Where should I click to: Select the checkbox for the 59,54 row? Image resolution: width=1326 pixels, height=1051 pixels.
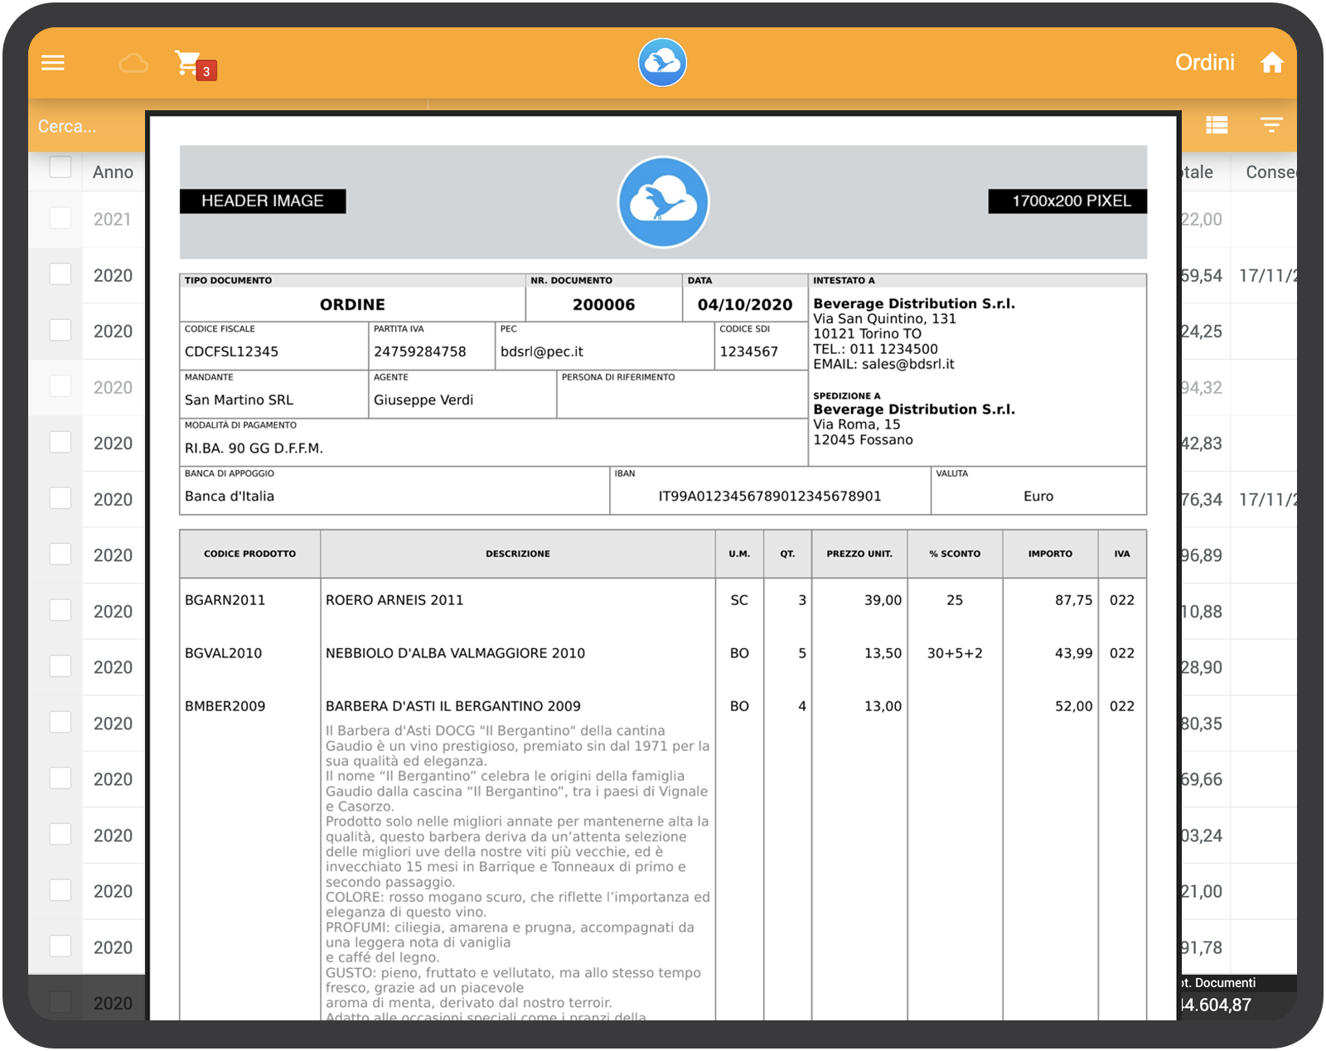(x=60, y=274)
